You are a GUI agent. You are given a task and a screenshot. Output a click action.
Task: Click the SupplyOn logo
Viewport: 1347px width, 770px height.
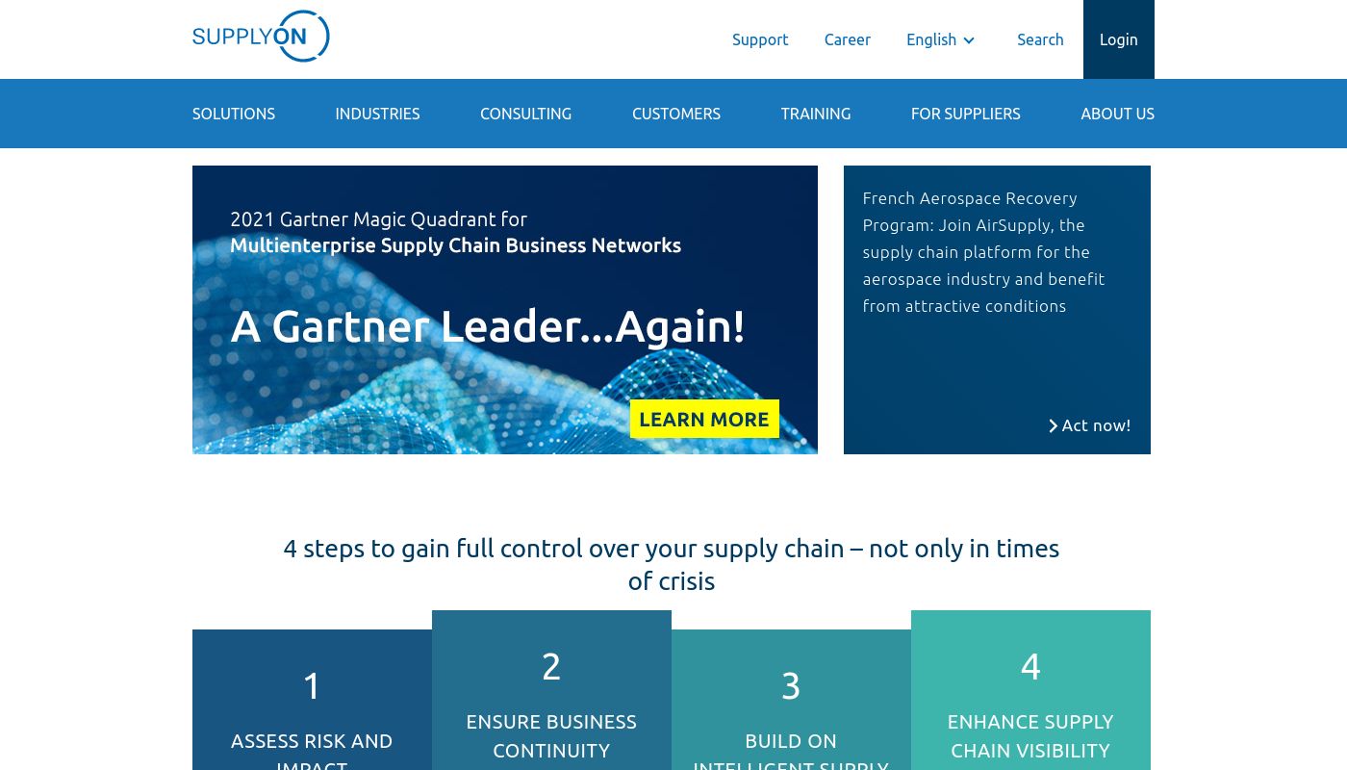pyautogui.click(x=261, y=37)
